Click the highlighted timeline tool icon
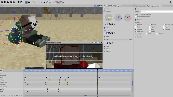Screen dimensions: 173x97 (x=17, y=95)
